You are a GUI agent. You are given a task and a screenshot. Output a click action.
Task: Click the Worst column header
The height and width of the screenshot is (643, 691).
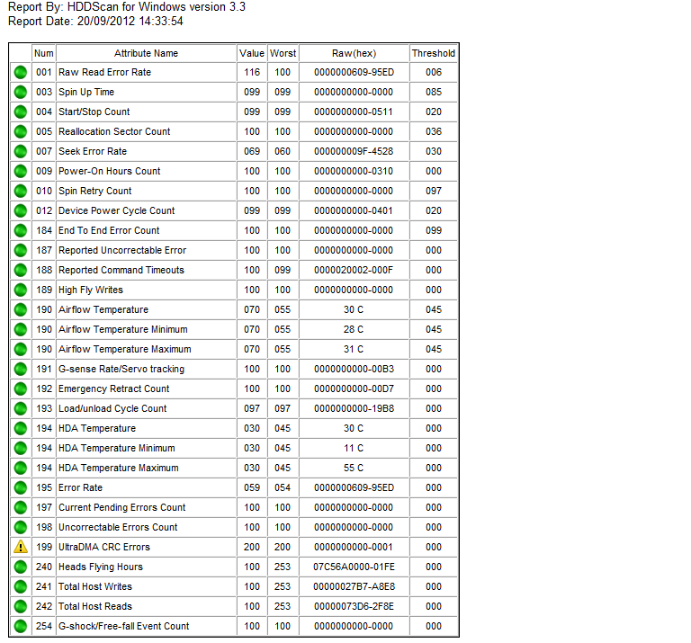[283, 53]
